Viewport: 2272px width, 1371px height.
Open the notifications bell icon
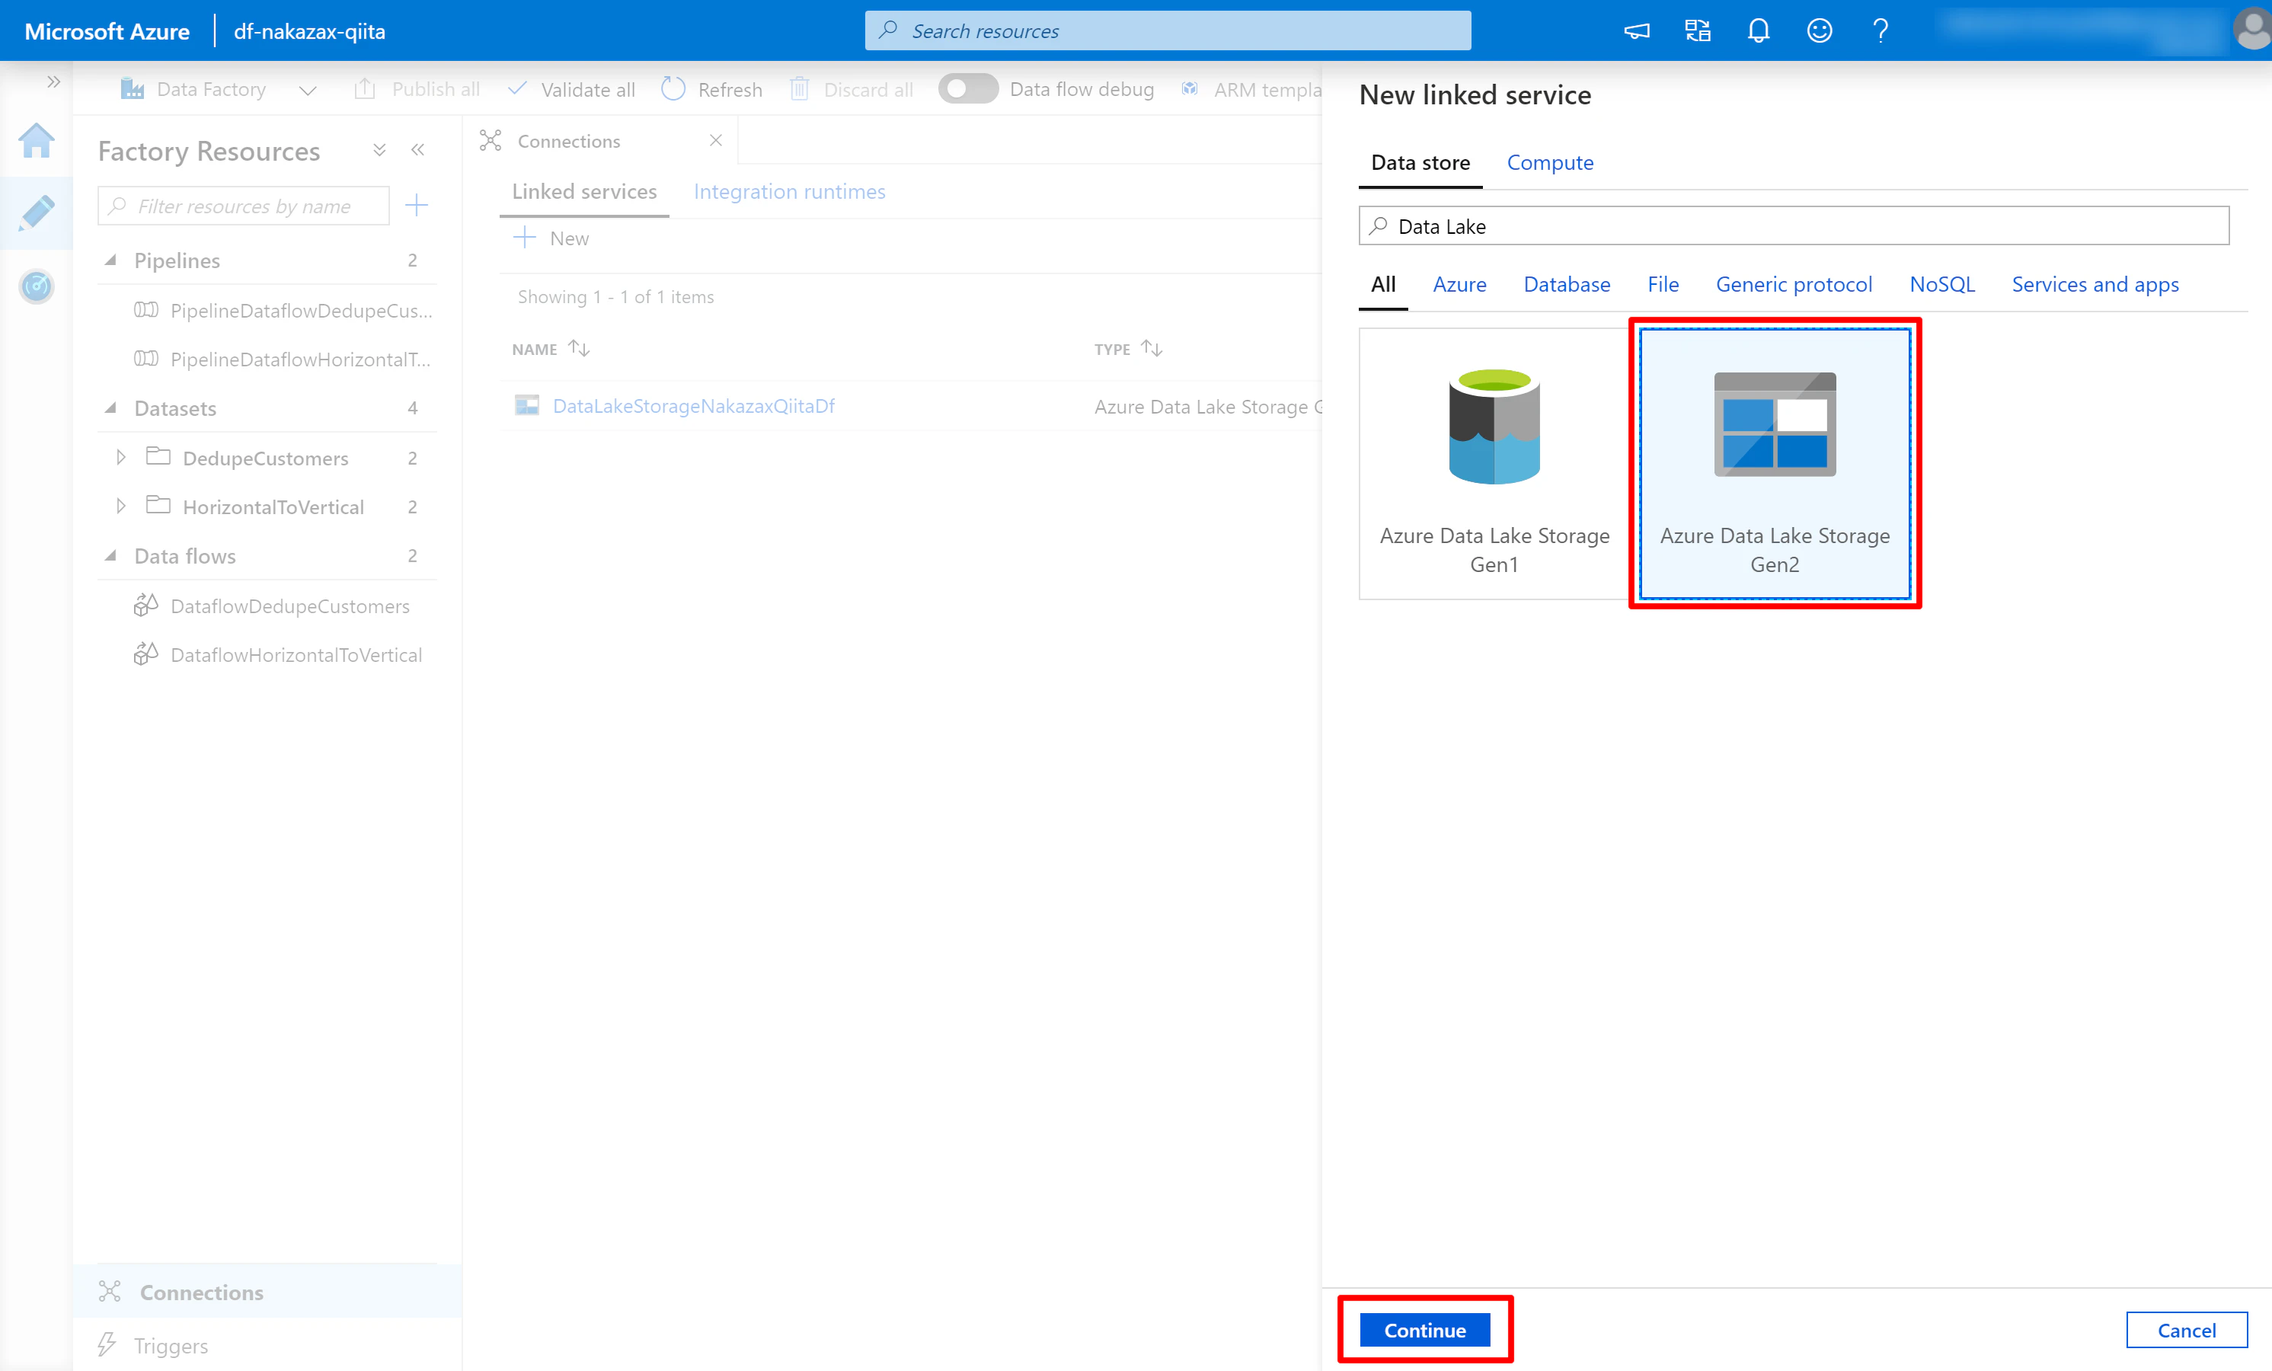click(1759, 30)
